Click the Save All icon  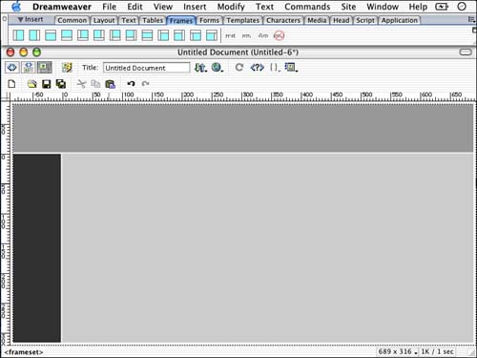tap(61, 84)
